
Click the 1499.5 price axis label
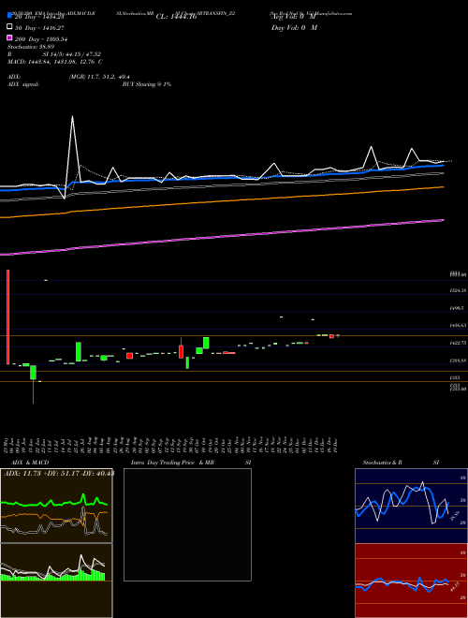[457, 308]
